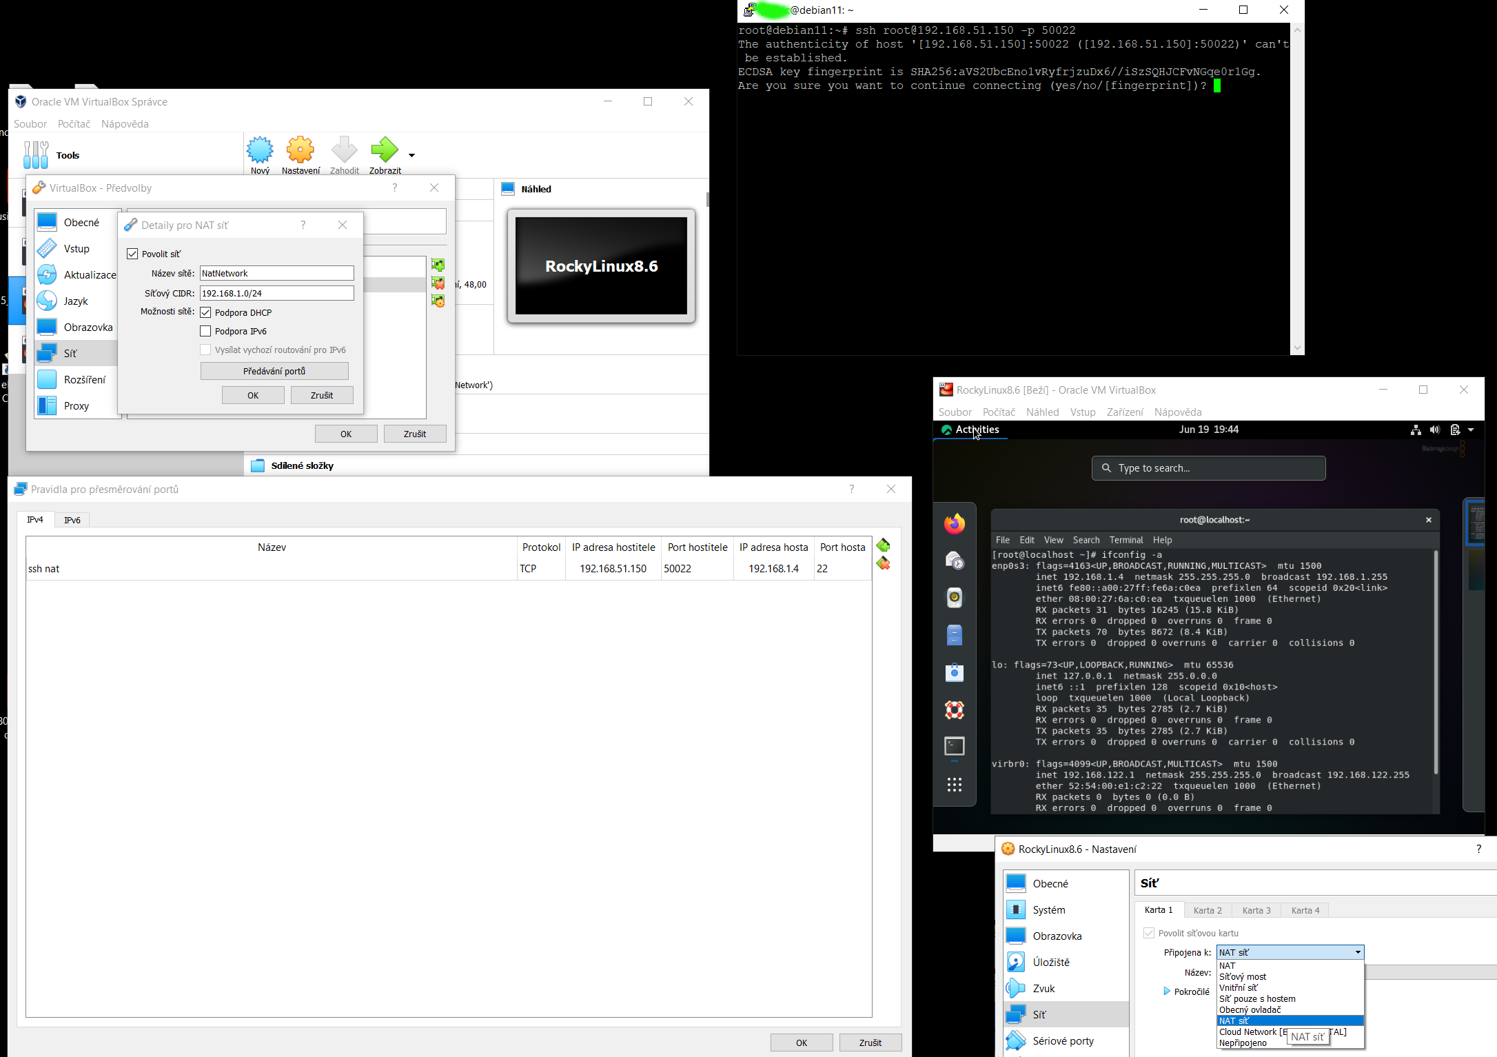
Task: Enable Podpora IPv6 checkbox
Action: tap(205, 331)
